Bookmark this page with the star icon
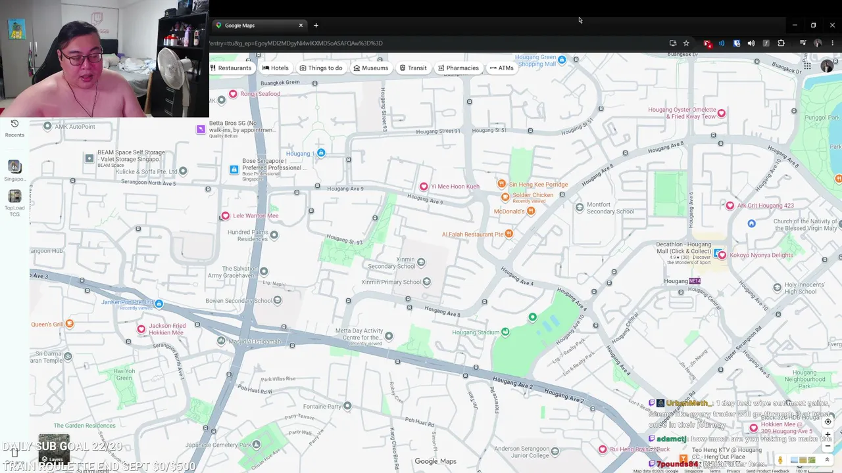The height and width of the screenshot is (473, 842). (x=686, y=43)
